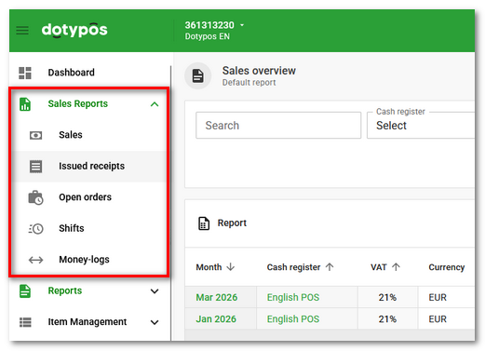Image resolution: width=485 pixels, height=351 pixels.
Task: Click the Dotypos EN label
Action: tap(208, 36)
